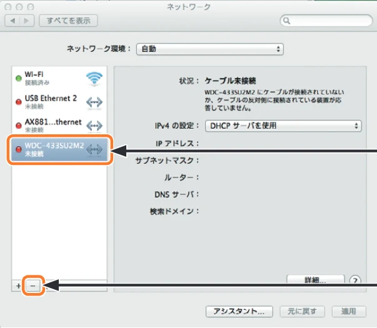Image resolution: width=377 pixels, height=328 pixels.
Task: Click the ネットワーク window title
Action: [x=189, y=7]
